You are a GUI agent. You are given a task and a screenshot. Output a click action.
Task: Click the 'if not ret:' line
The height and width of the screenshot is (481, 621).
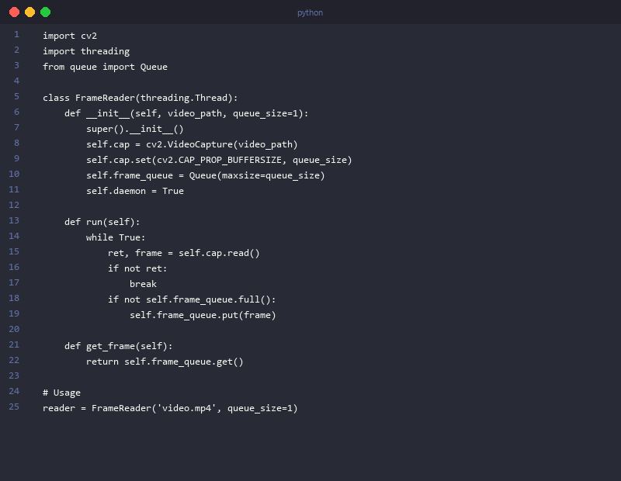(137, 268)
